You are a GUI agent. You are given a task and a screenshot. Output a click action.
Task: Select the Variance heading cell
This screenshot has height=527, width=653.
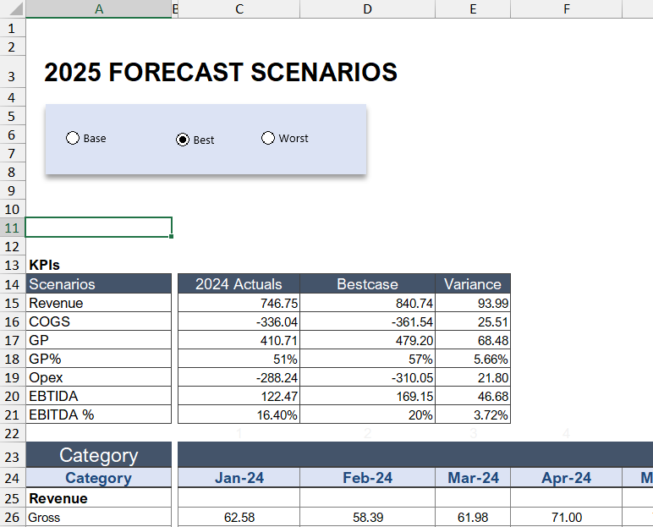point(472,284)
